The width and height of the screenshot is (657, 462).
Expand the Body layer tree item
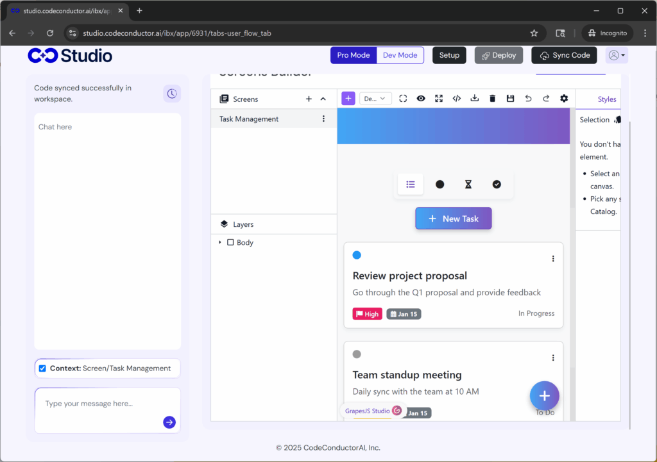[221, 242]
